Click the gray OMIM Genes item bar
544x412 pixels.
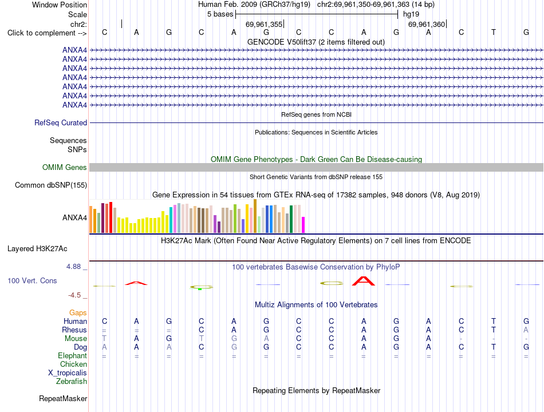point(316,168)
